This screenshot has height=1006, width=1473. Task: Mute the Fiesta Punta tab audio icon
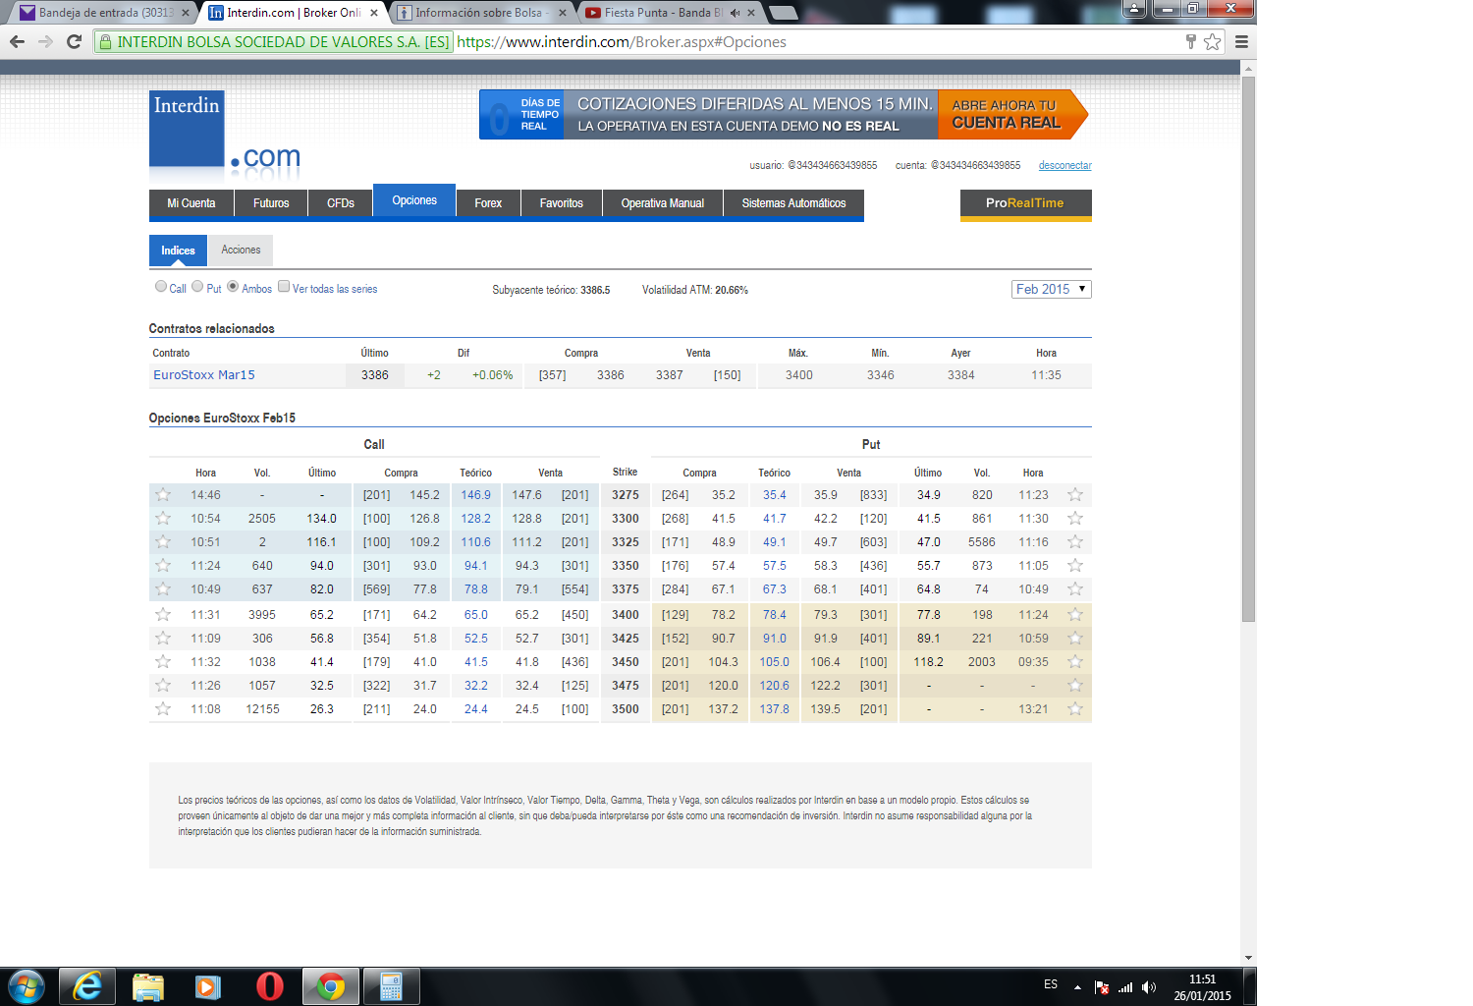(x=735, y=13)
